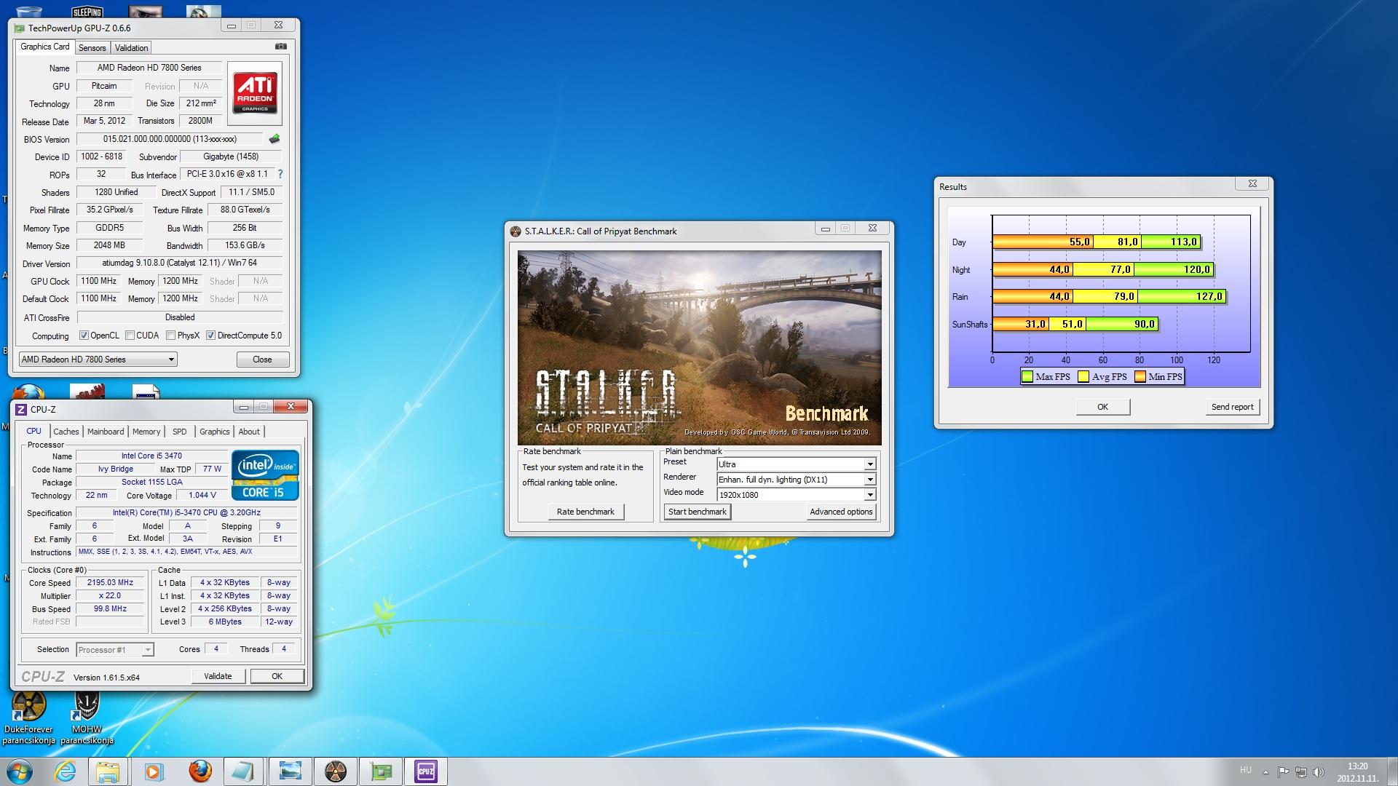Open the About tab in CPU-Z

pyautogui.click(x=249, y=432)
